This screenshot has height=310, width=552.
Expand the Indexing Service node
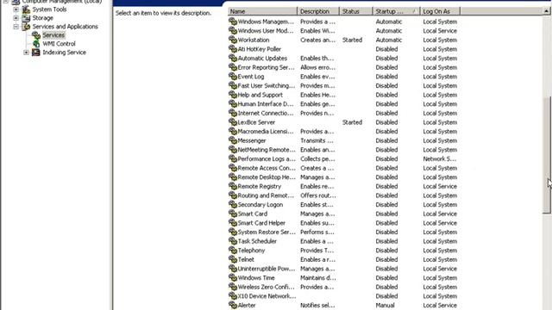(26, 53)
